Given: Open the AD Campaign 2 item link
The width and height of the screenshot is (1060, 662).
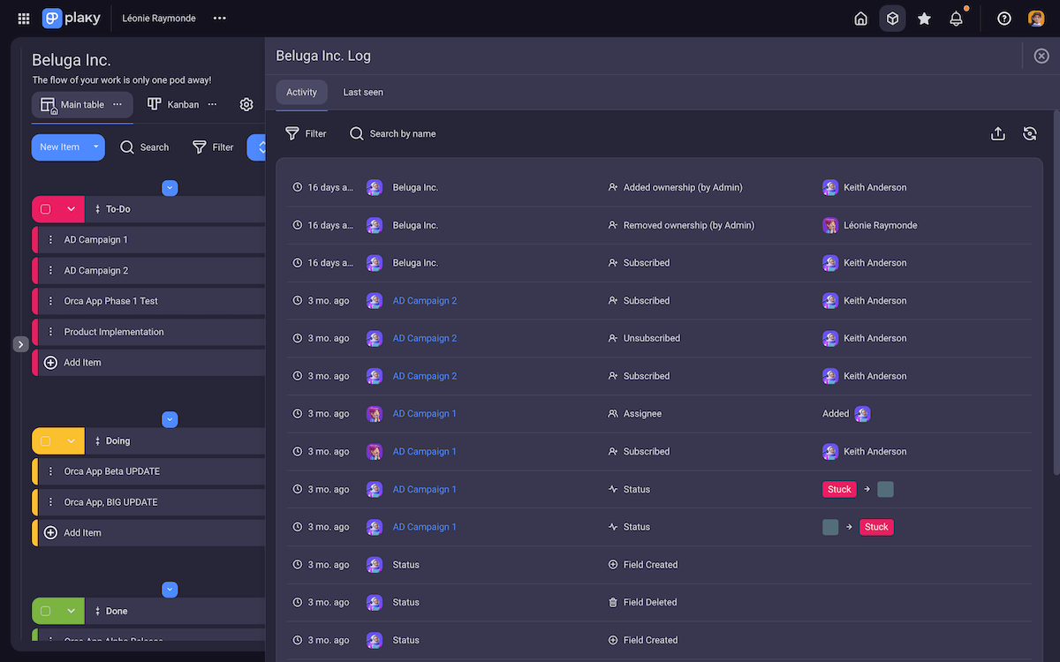Looking at the screenshot, I should coord(424,300).
